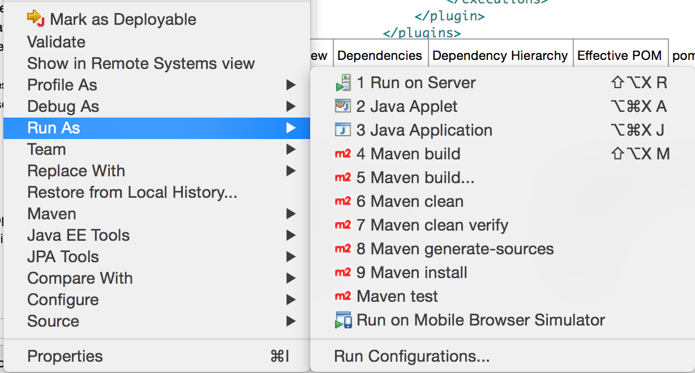This screenshot has height=373, width=695.
Task: Choose Run on Mobile Browser Simulator
Action: [503, 320]
